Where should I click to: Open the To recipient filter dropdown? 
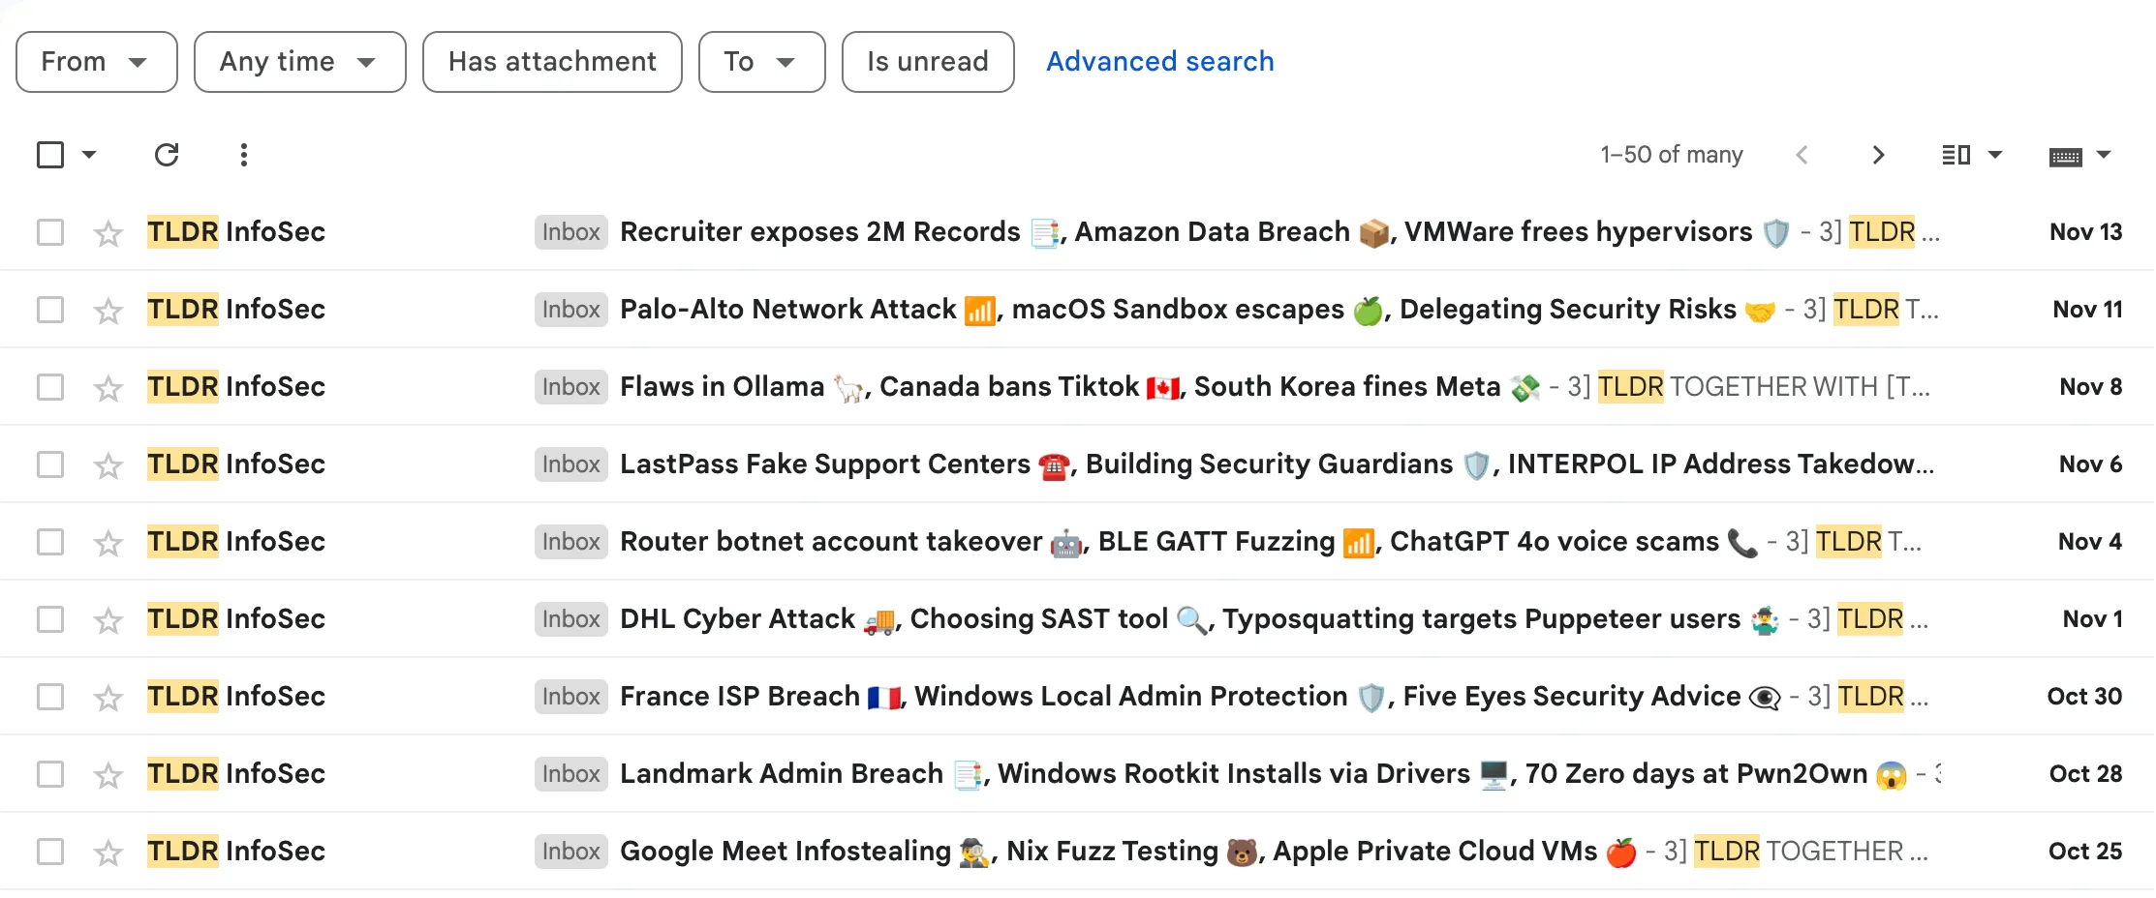[x=761, y=62]
